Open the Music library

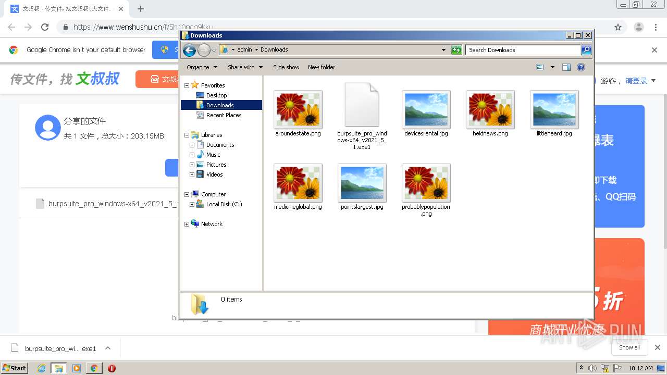coord(213,155)
